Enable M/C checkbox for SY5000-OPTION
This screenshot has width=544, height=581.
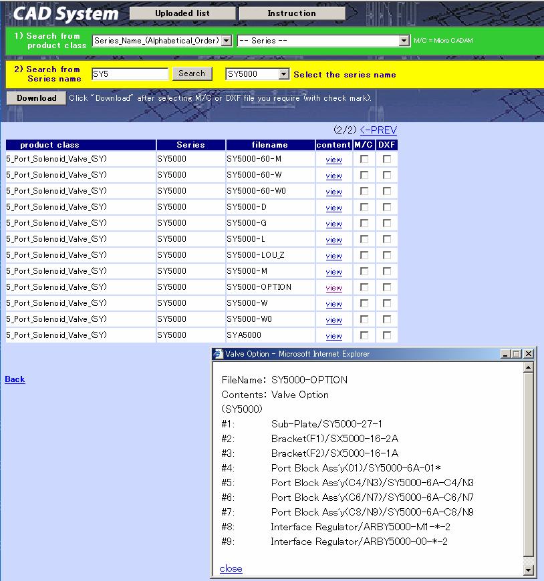coord(364,288)
